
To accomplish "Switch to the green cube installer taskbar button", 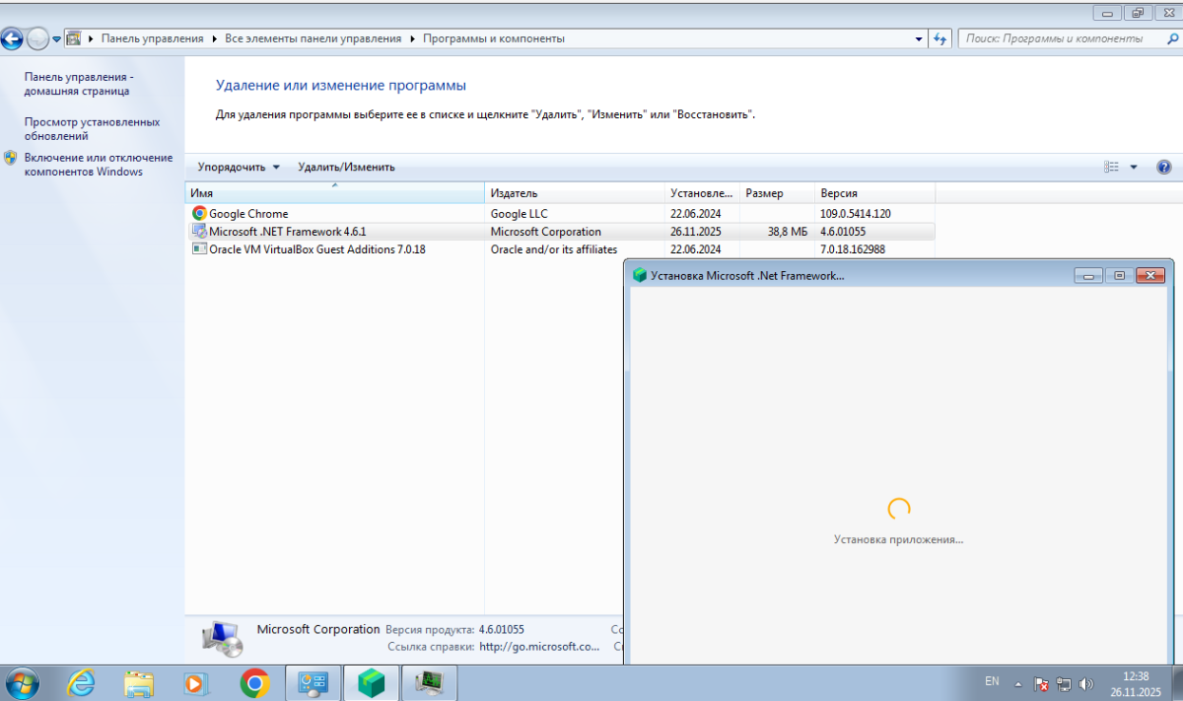I will pyautogui.click(x=372, y=682).
